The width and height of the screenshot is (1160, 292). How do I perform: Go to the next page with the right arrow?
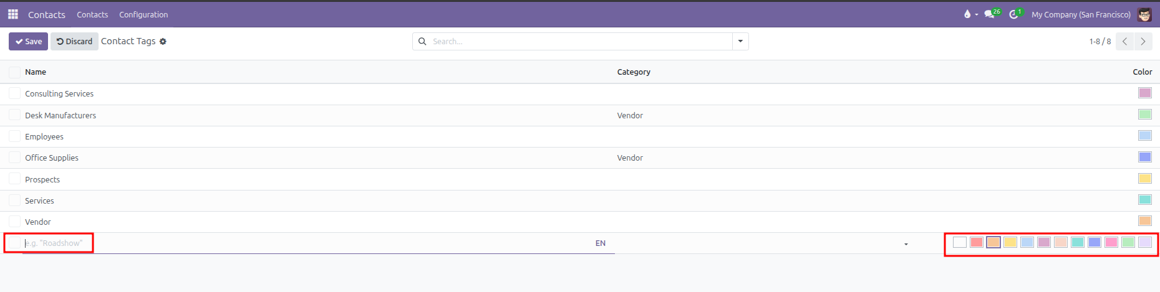[1143, 41]
